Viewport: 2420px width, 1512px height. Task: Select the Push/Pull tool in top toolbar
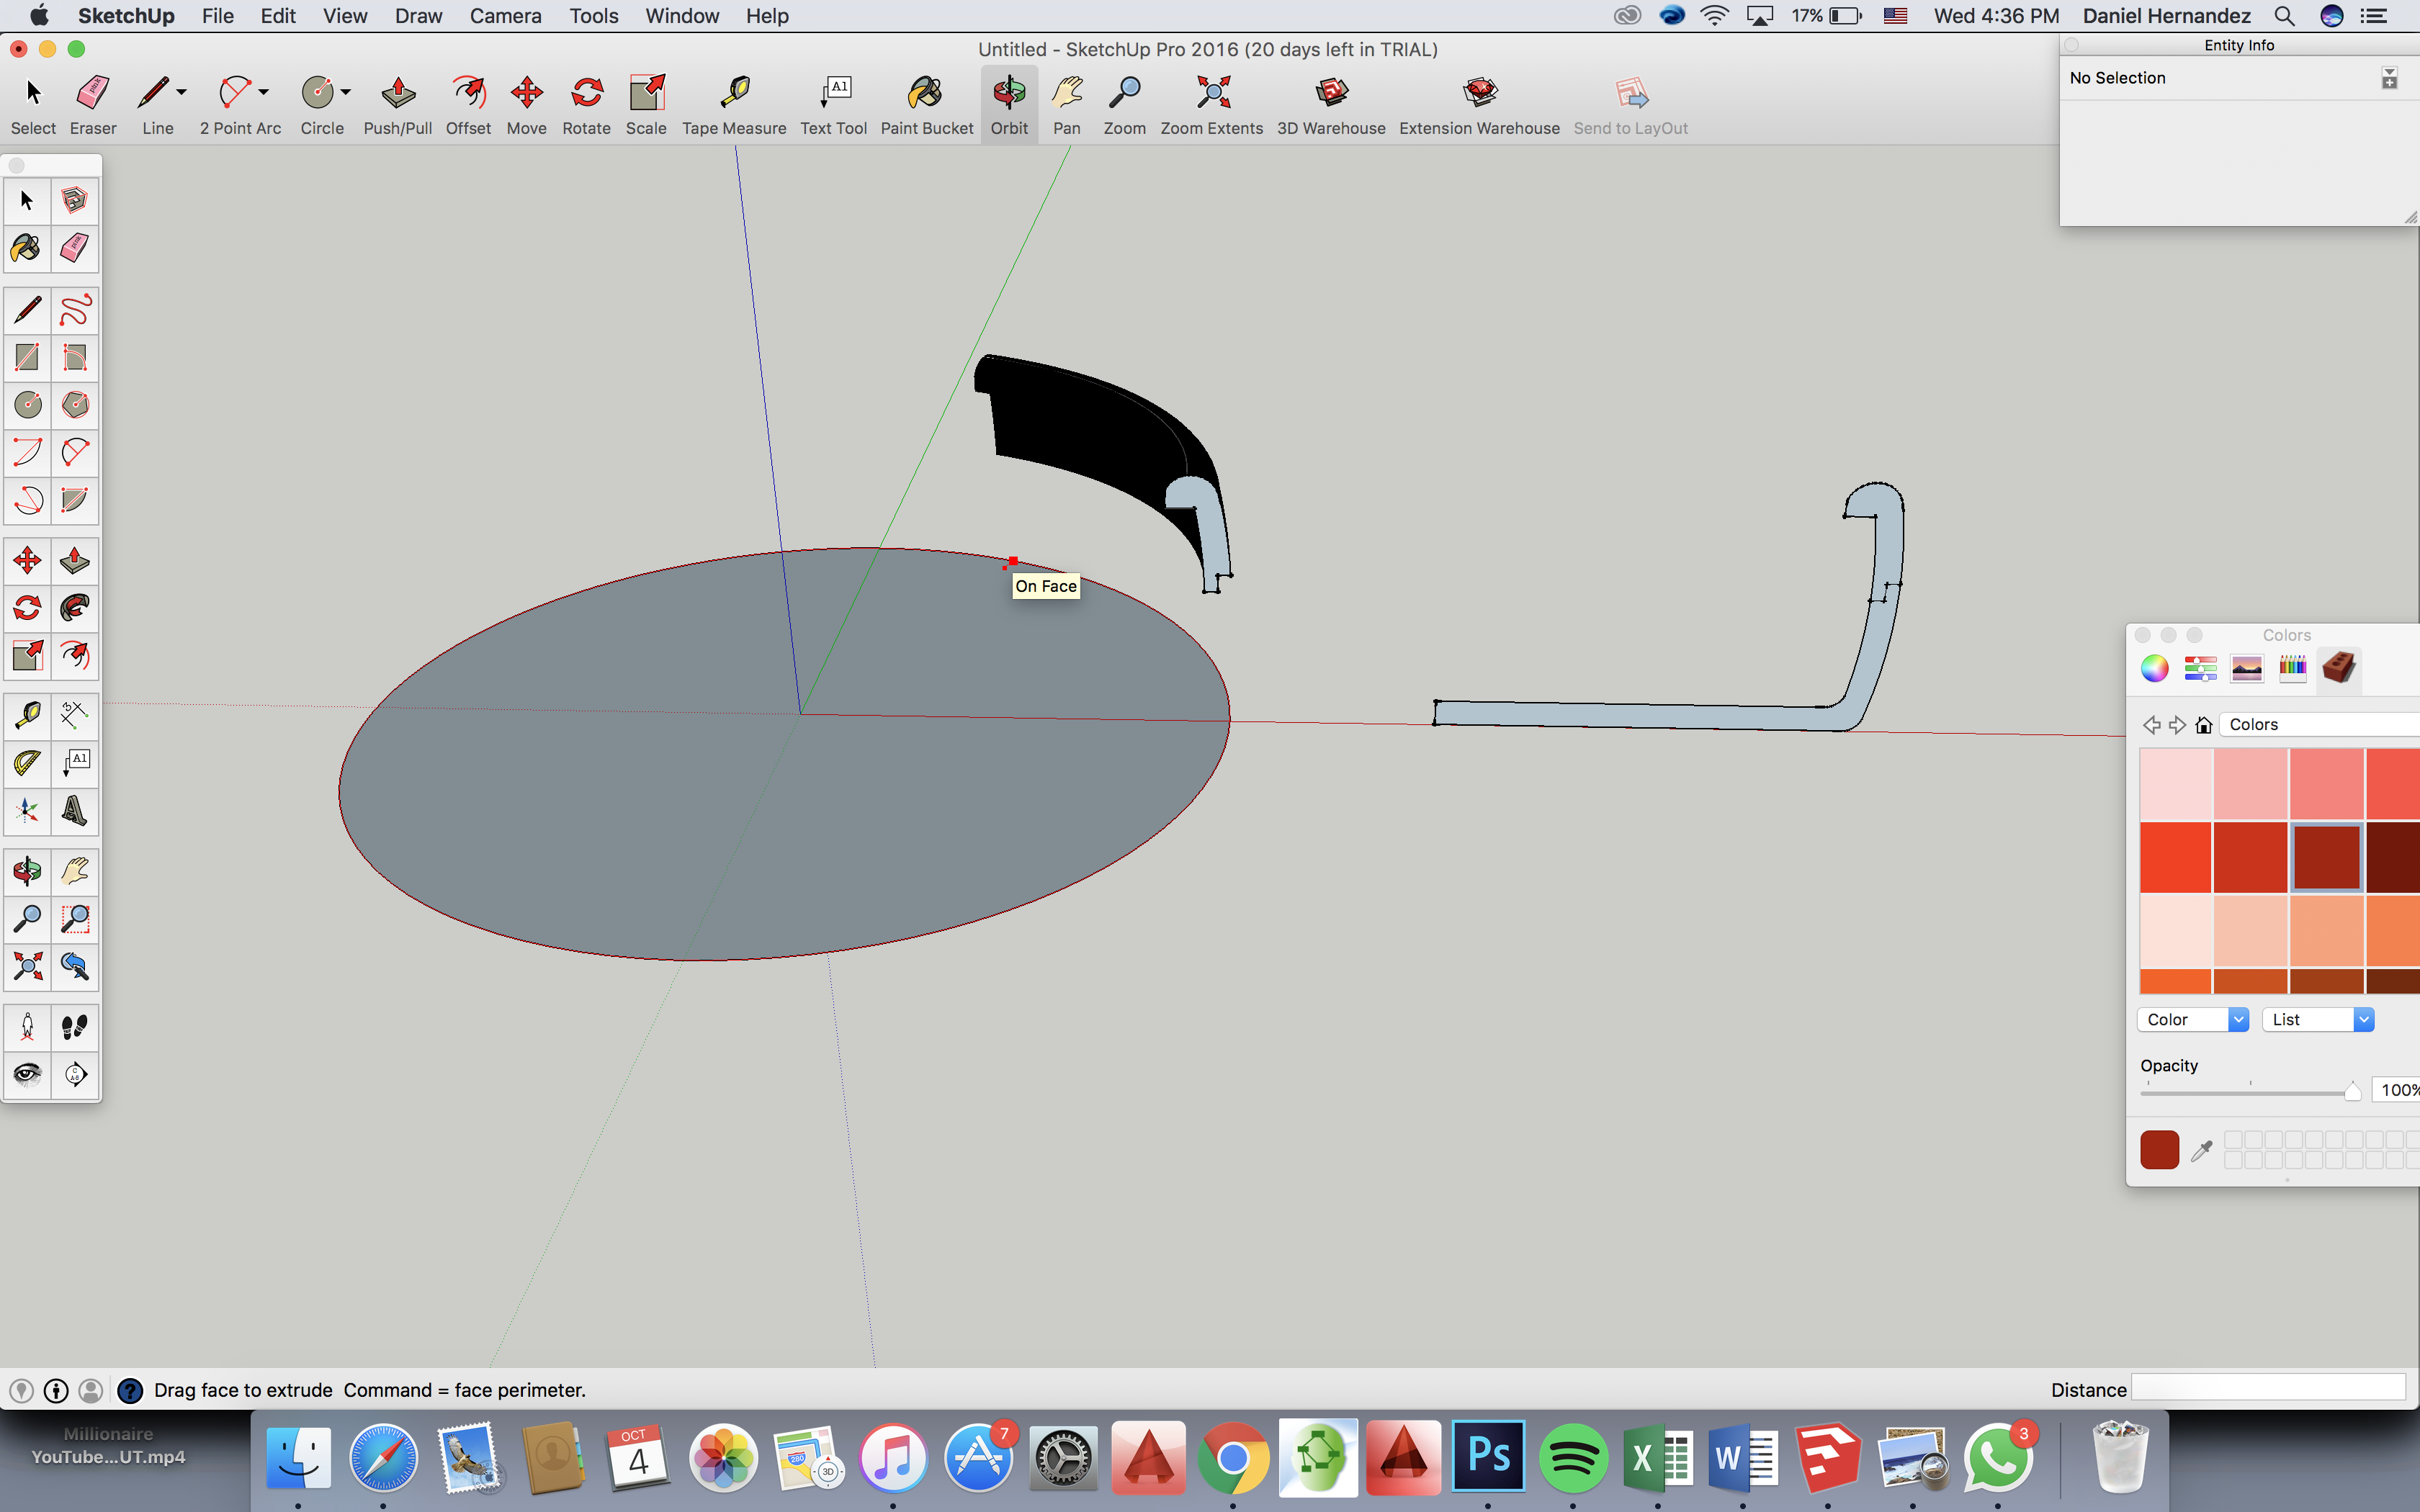point(397,105)
